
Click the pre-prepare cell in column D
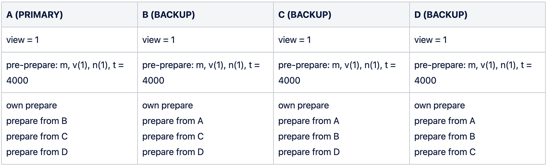[x=473, y=72]
